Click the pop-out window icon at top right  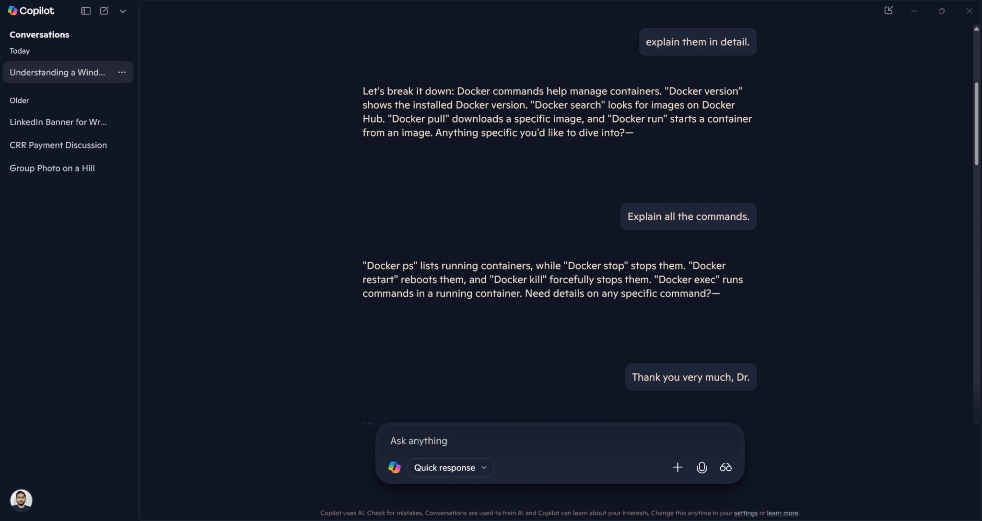(888, 11)
